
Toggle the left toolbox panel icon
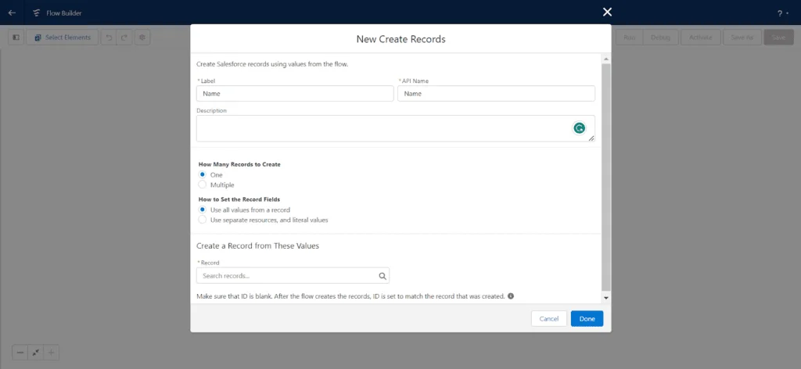click(x=16, y=38)
